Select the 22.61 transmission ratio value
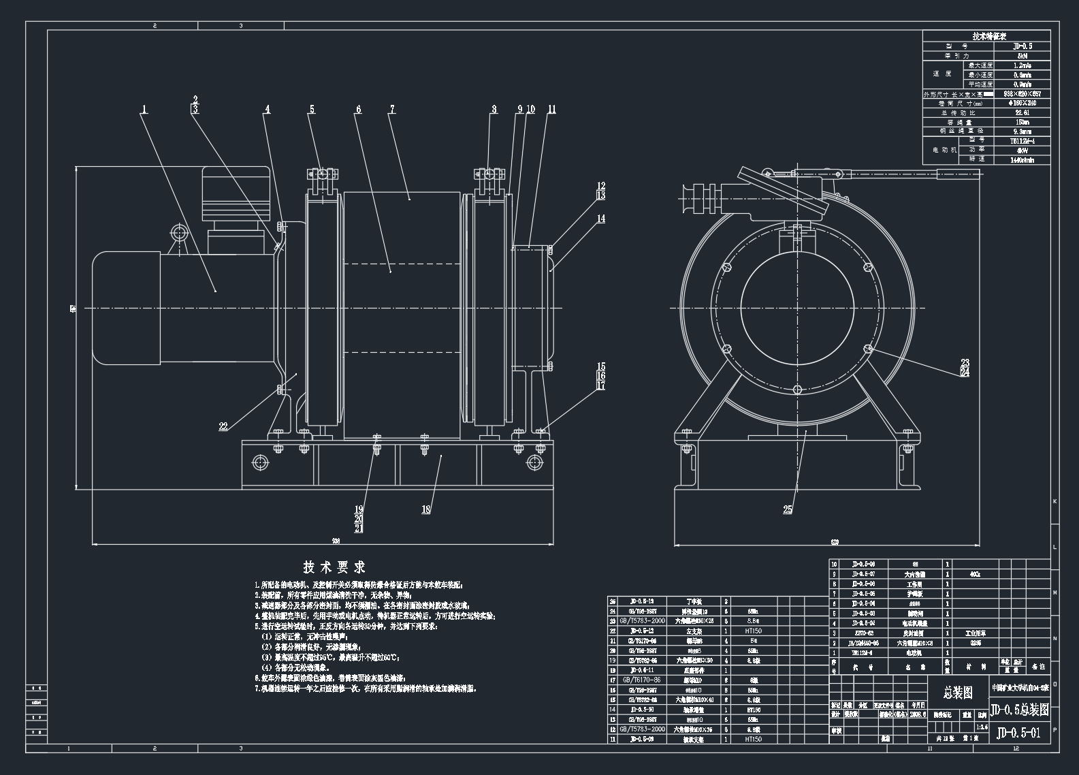Image resolution: width=1079 pixels, height=775 pixels. [1022, 112]
